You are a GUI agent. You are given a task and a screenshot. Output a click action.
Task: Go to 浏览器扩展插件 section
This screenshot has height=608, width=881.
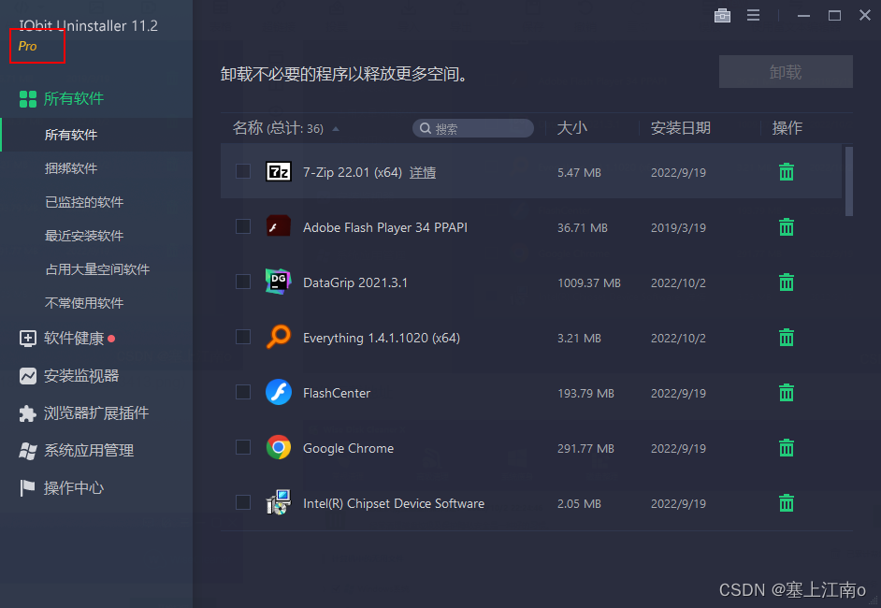96,413
